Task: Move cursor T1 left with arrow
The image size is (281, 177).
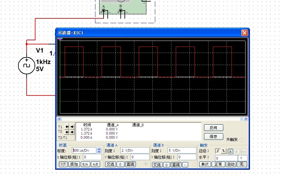Action: (67, 127)
